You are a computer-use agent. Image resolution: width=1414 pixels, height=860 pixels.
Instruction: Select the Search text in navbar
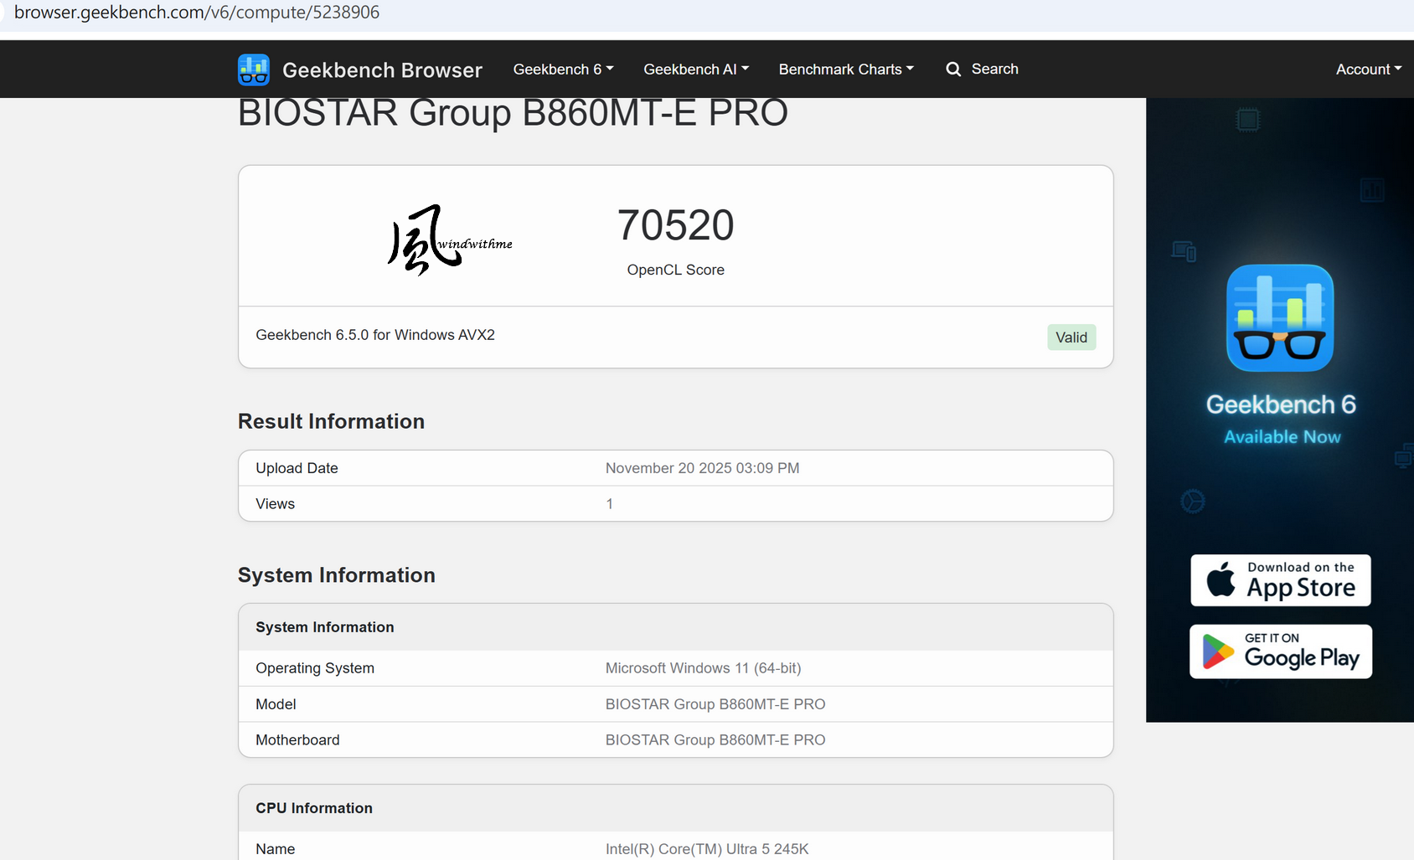(994, 70)
